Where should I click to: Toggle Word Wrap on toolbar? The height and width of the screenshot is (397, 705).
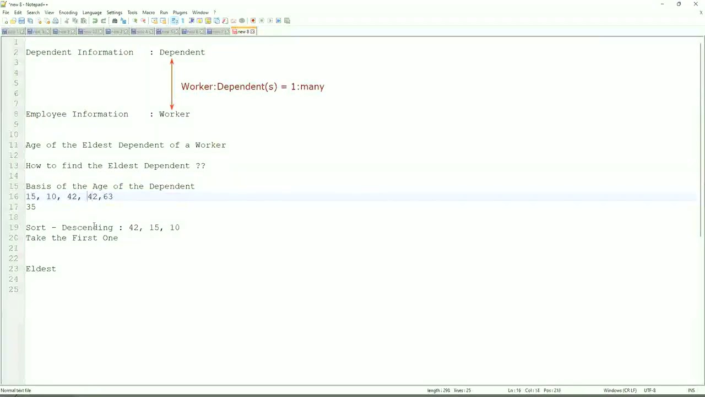pyautogui.click(x=174, y=21)
